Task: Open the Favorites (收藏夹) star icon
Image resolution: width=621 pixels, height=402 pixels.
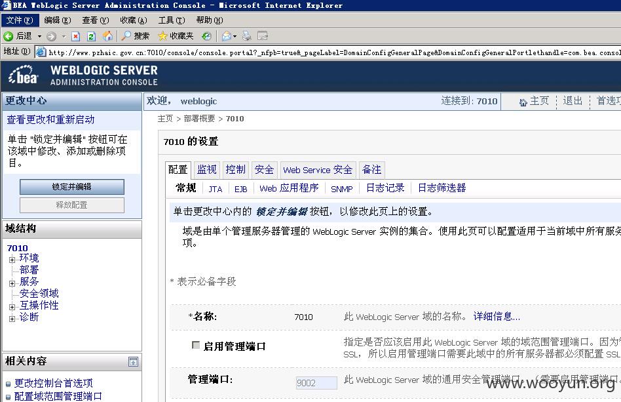Action: pos(162,36)
